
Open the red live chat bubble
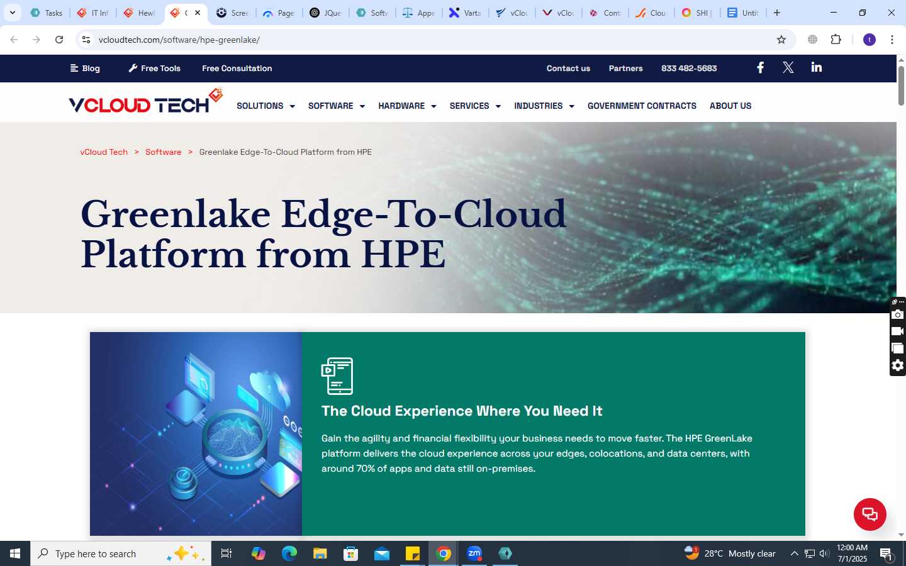point(870,514)
